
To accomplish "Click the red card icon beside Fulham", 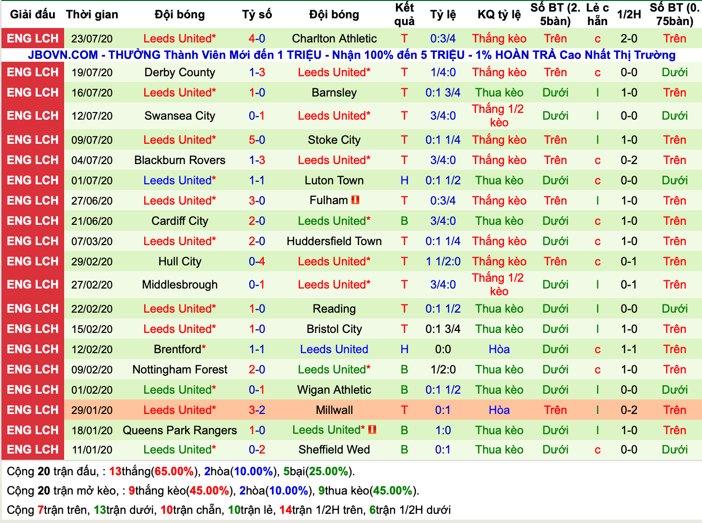I will coord(355,200).
